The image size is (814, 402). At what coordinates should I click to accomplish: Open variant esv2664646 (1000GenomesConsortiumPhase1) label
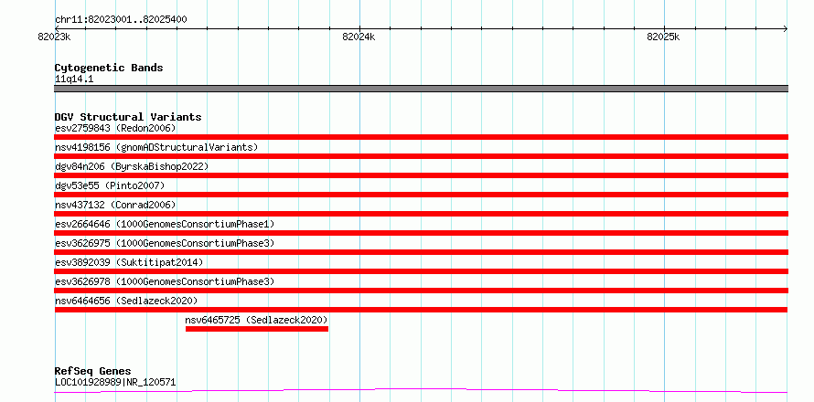point(165,224)
